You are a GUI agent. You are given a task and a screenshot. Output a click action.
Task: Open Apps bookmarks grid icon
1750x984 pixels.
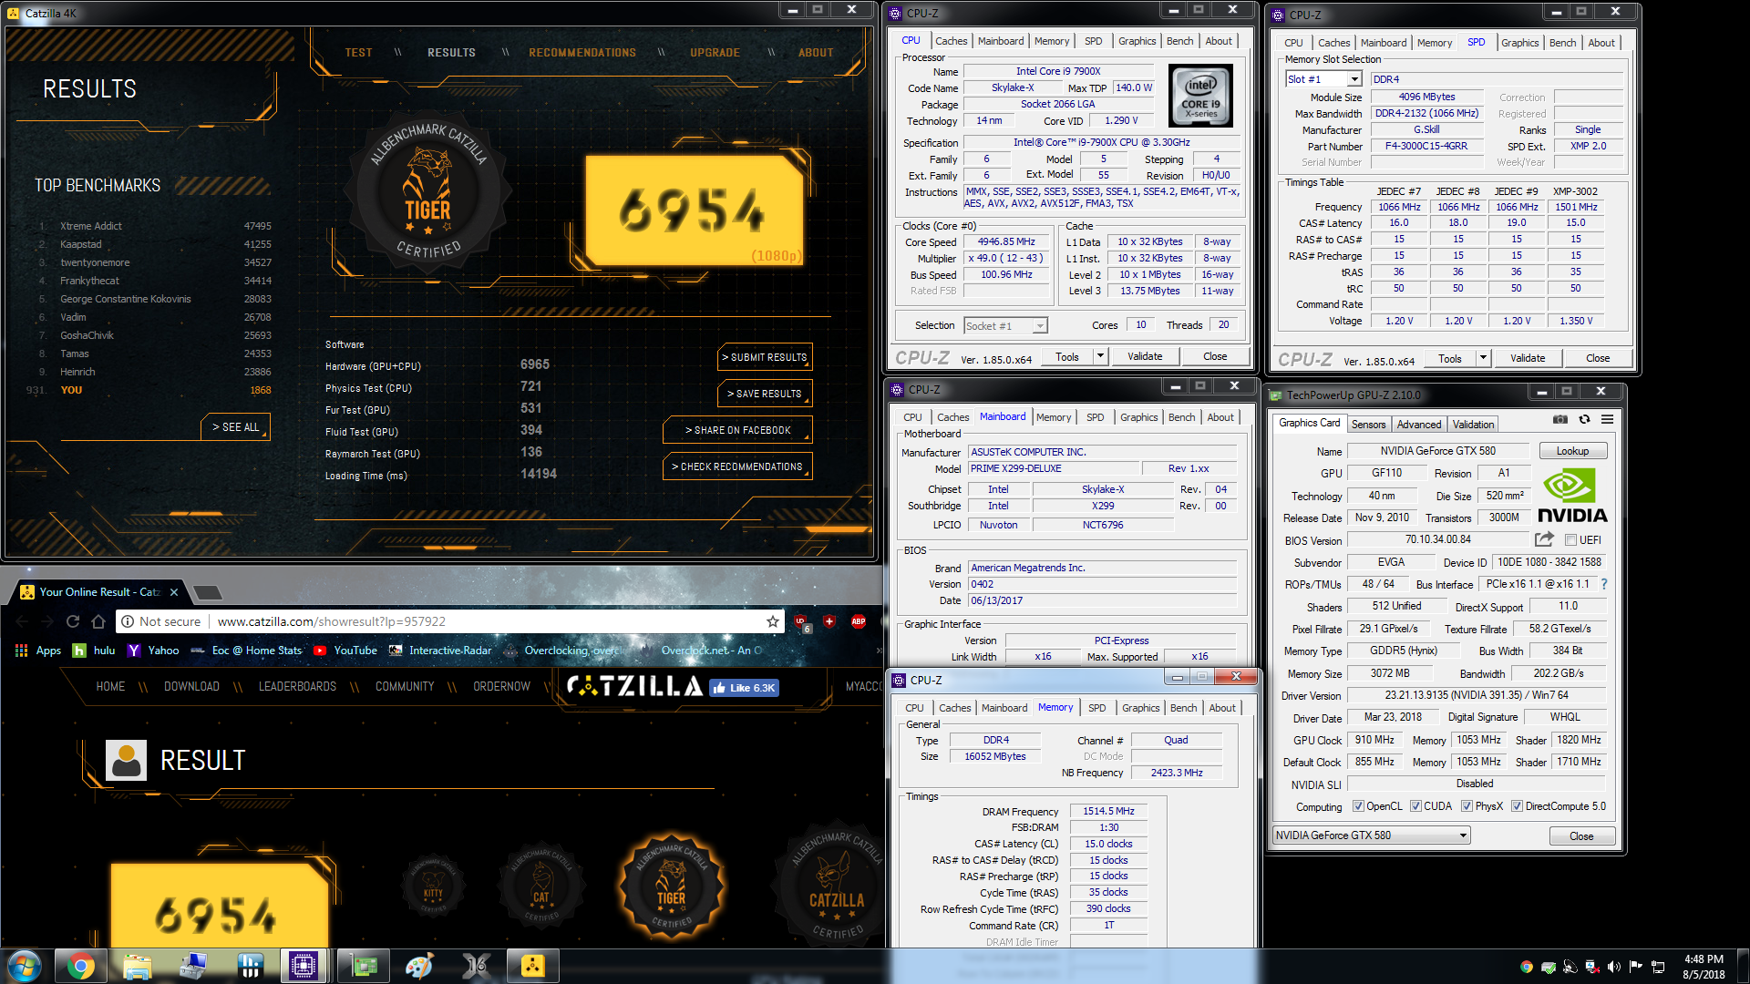click(21, 651)
